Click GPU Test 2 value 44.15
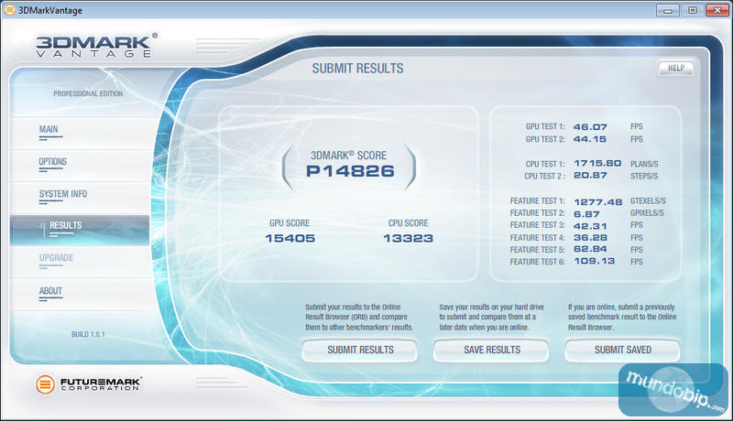 click(x=589, y=139)
